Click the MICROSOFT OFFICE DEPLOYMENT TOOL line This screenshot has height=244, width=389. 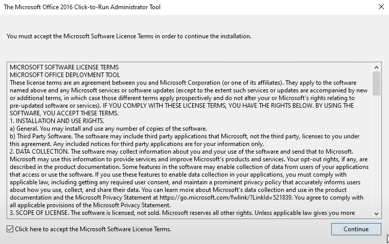(65, 75)
